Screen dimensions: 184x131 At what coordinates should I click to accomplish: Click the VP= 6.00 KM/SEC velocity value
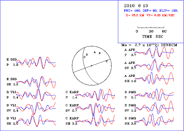point(161,15)
